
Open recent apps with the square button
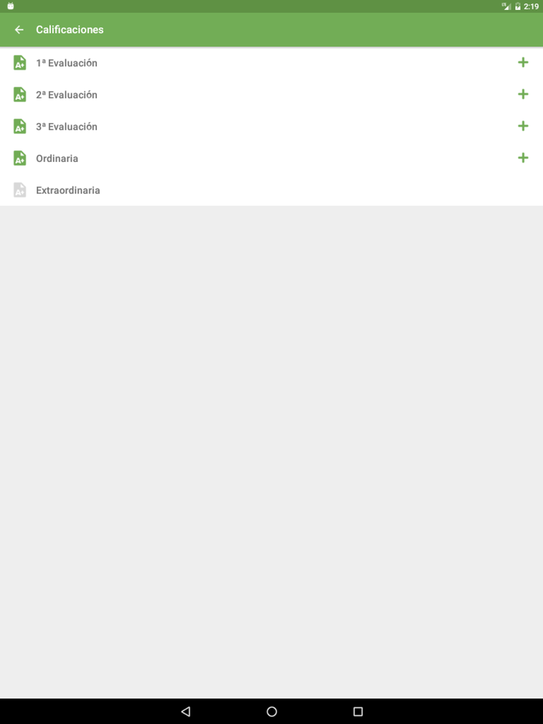tap(358, 712)
